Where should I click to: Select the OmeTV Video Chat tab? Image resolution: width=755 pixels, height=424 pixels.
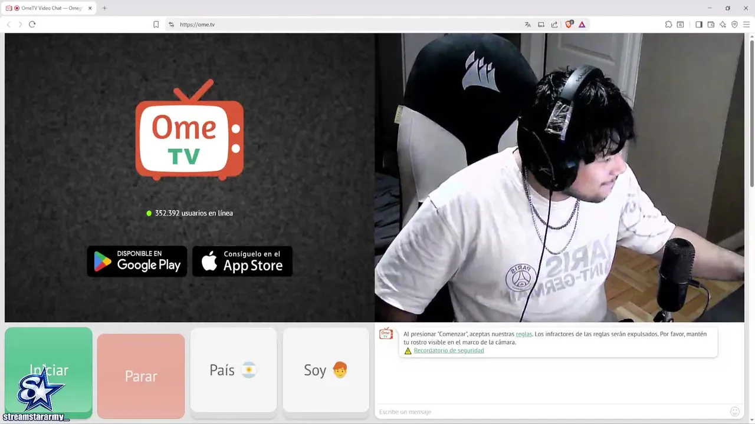click(50, 8)
